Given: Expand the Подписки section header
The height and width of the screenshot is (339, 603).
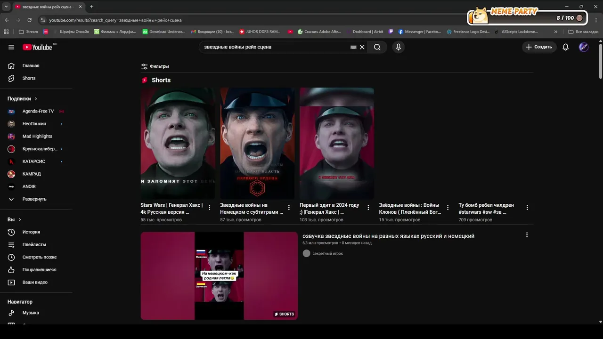Looking at the screenshot, I should tap(23, 99).
